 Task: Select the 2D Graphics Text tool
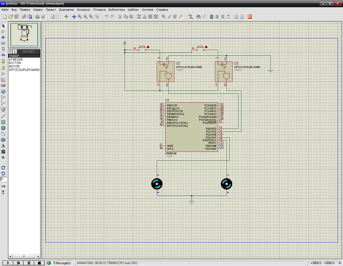point(3,146)
